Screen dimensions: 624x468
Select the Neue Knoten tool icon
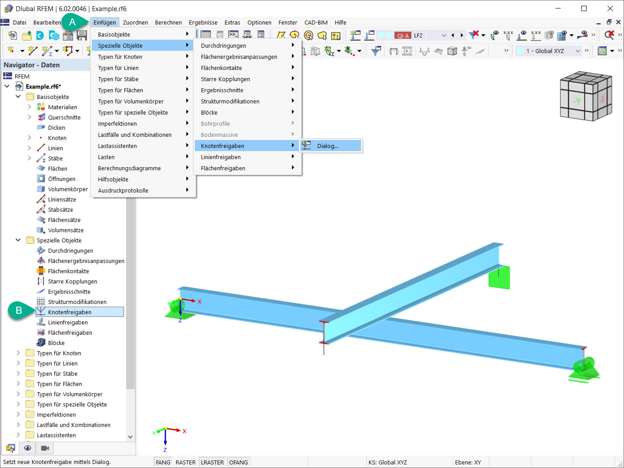pos(11,49)
